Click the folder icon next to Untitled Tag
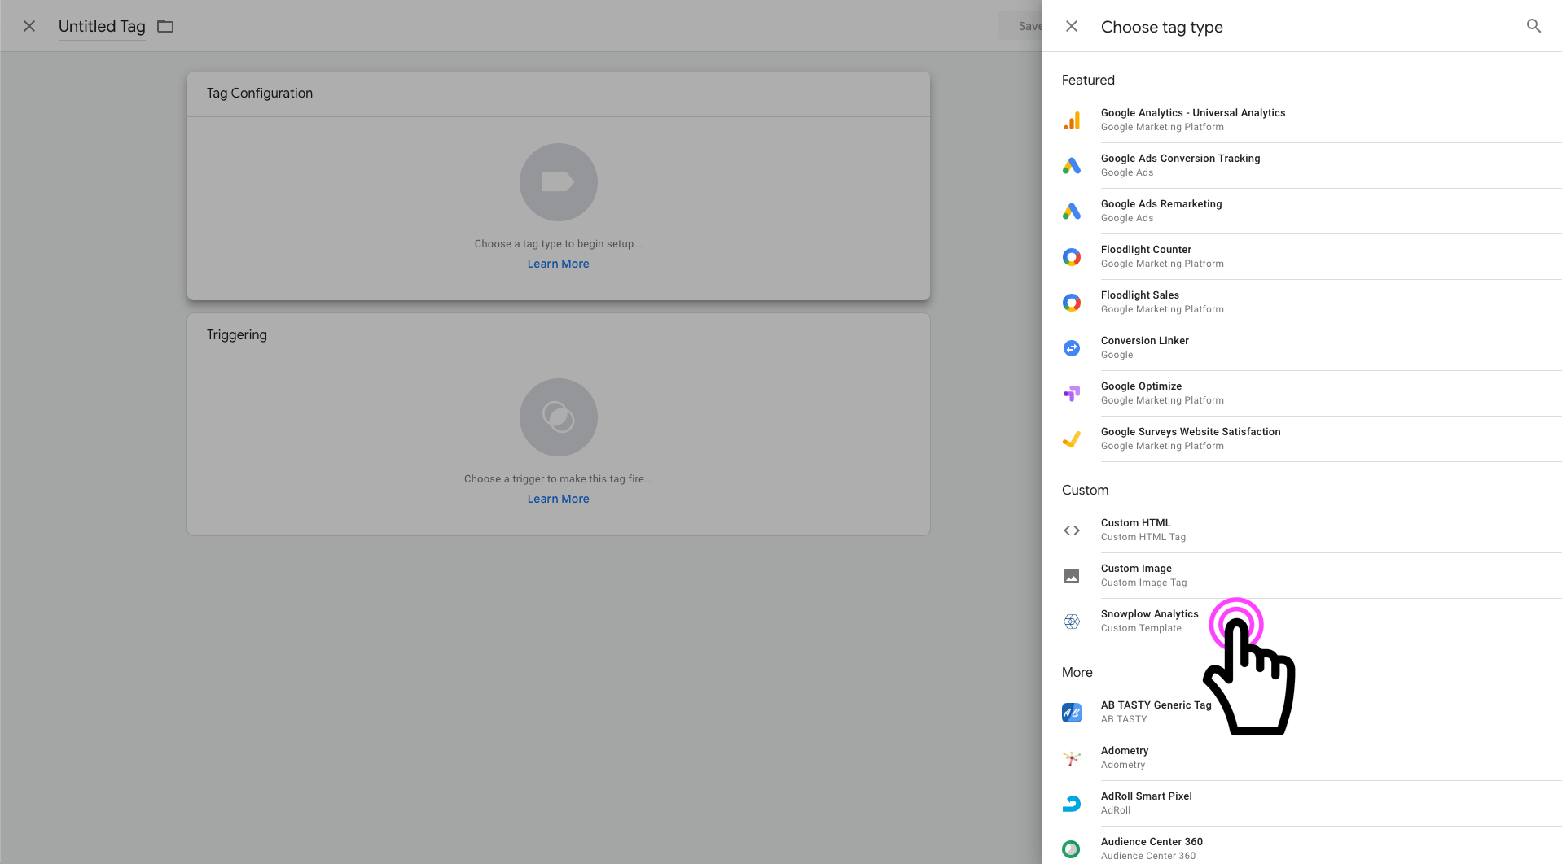 tap(165, 26)
